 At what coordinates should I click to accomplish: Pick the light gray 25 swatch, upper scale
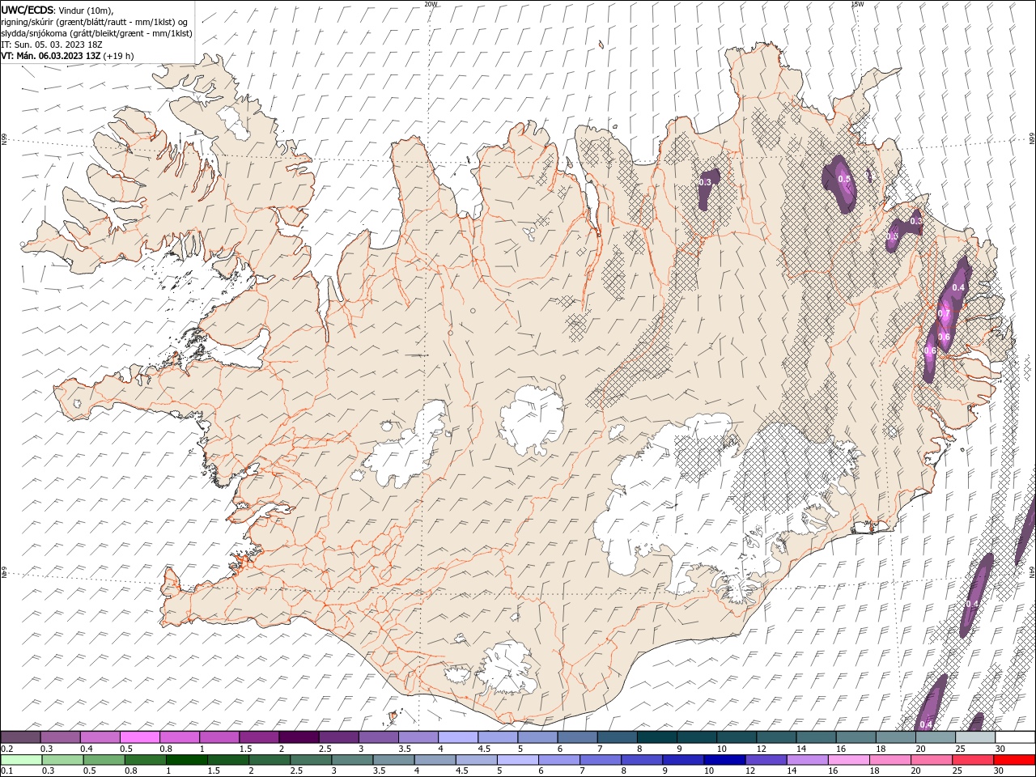tap(975, 737)
